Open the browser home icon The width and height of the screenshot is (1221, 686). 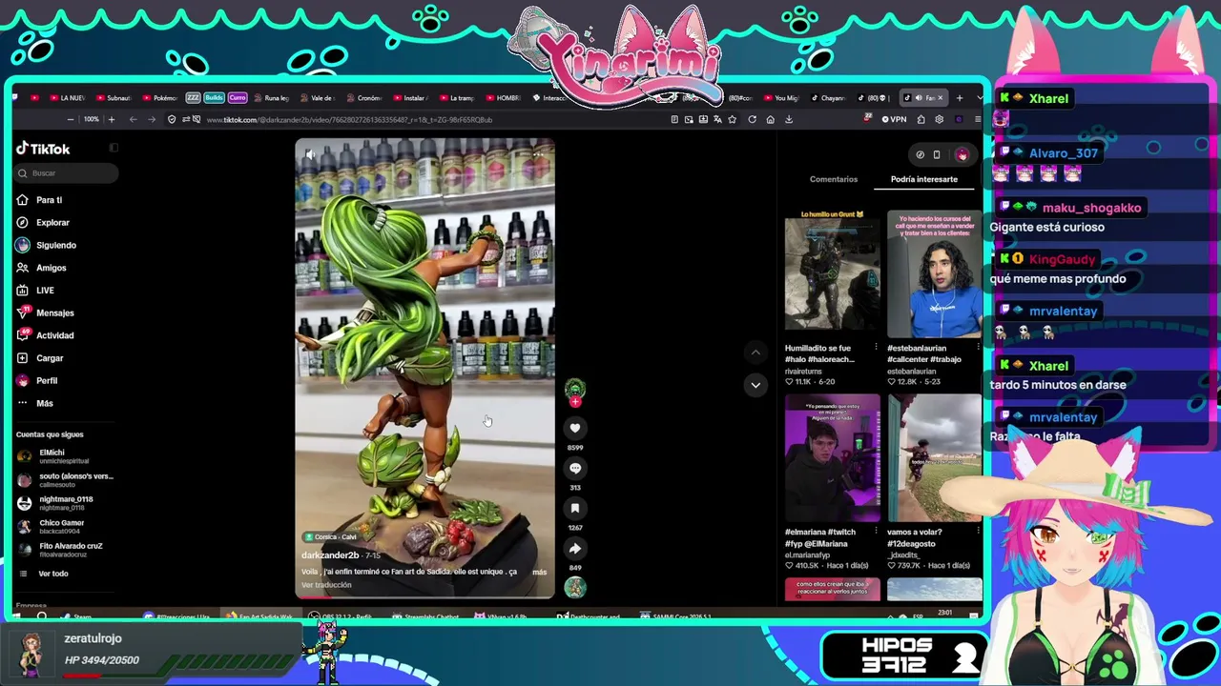pos(770,119)
